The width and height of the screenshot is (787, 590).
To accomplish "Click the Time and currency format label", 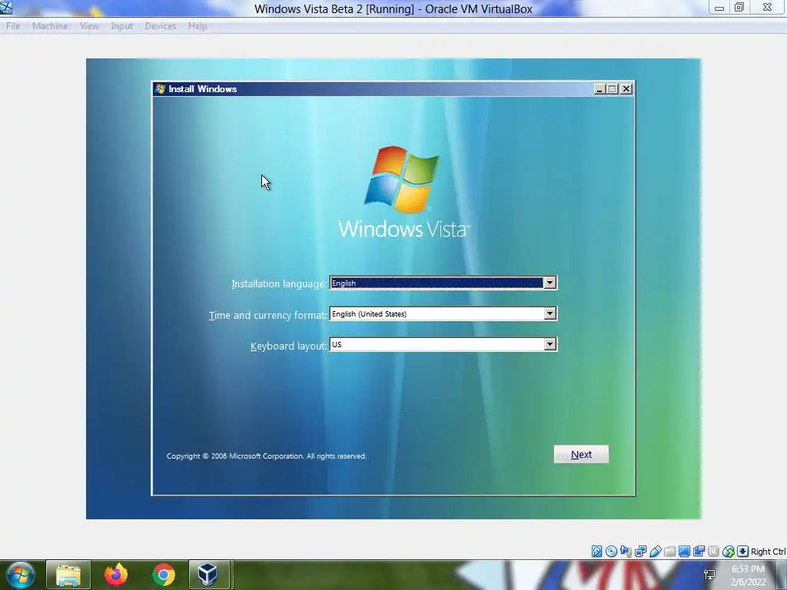I will 267,315.
